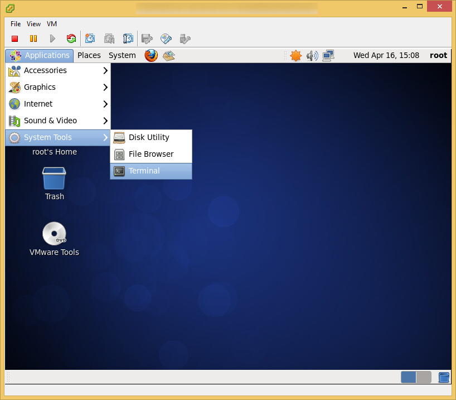
Task: Open the snapshot manager toolbar icon
Action: tap(128, 38)
